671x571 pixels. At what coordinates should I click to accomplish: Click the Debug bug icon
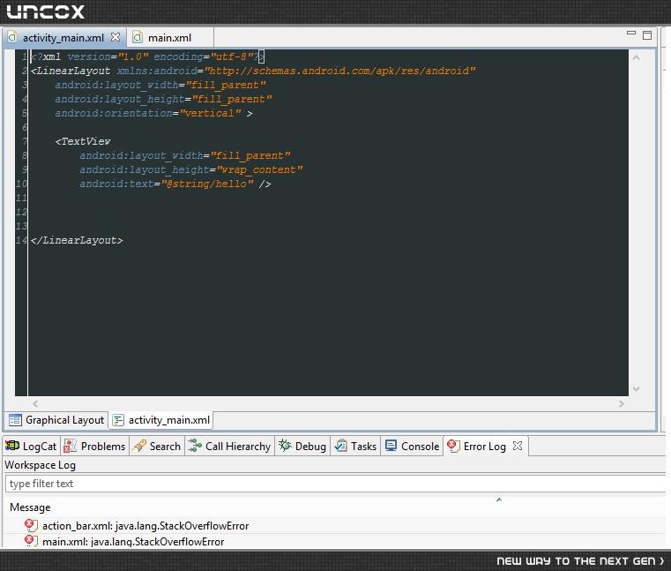[285, 446]
